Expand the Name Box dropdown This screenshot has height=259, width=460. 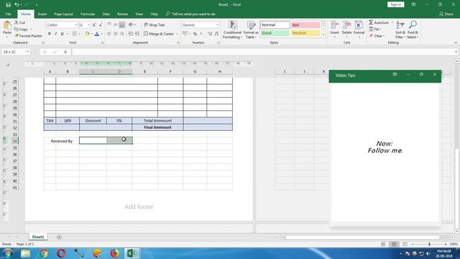pos(27,52)
